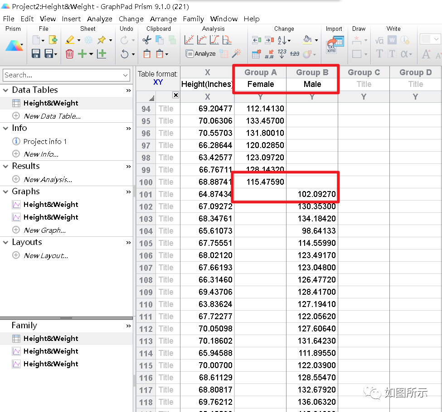Open the File menu
The image size is (442, 412).
[x=9, y=19]
